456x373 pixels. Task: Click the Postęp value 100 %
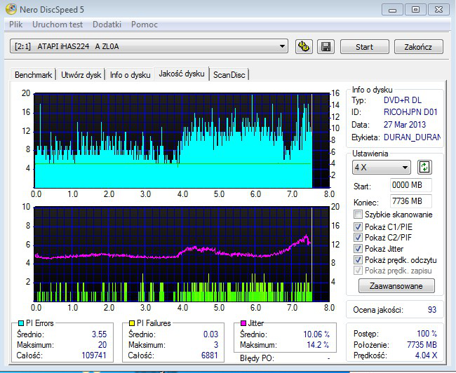tap(427, 334)
